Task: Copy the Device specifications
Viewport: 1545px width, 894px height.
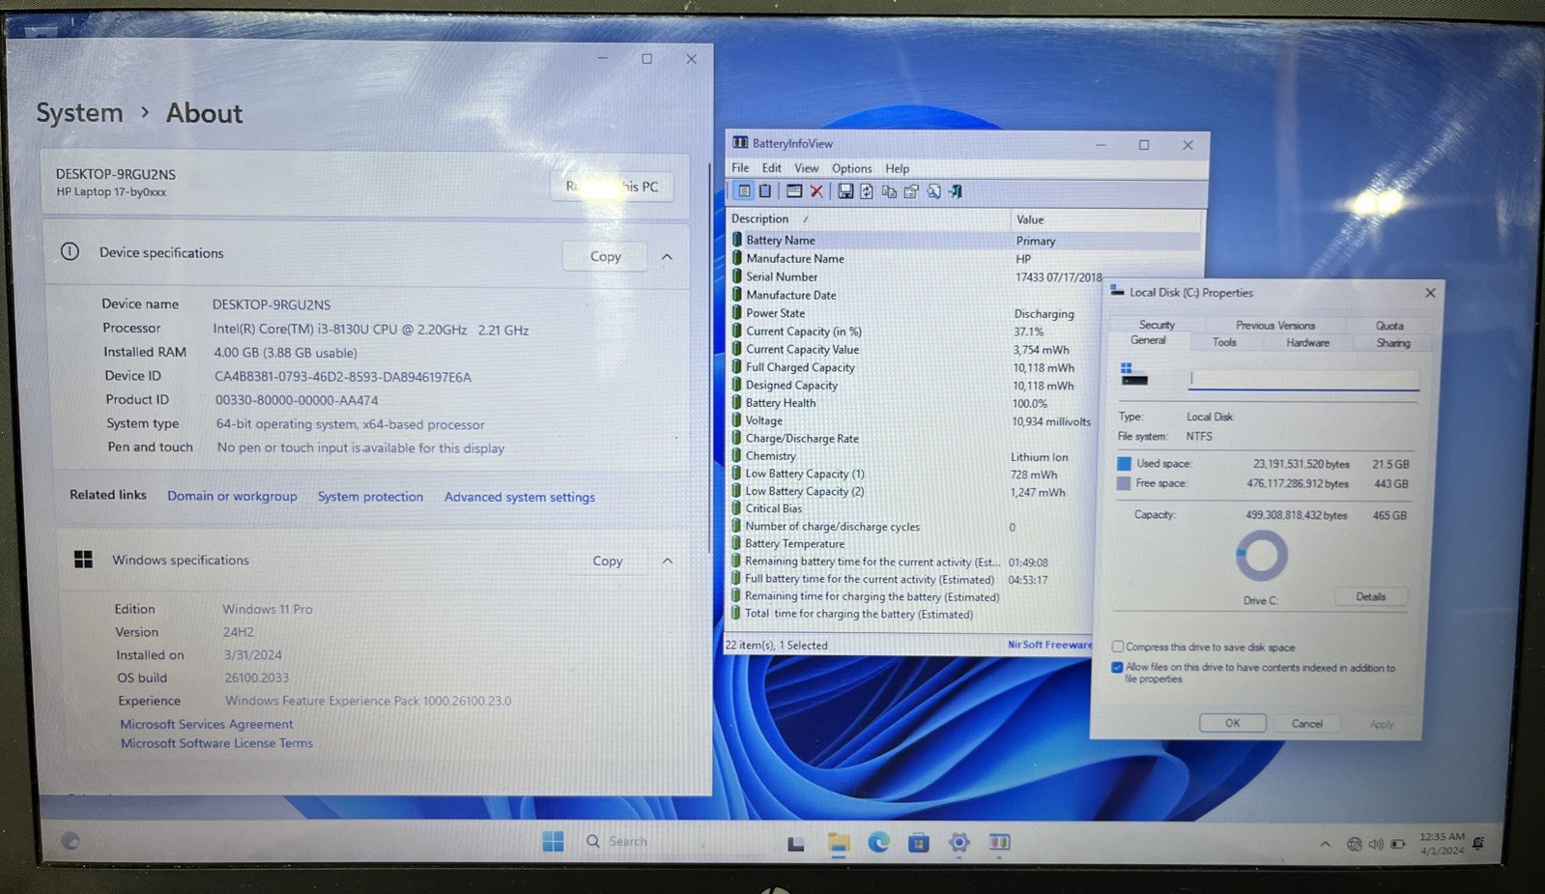Action: (x=606, y=256)
